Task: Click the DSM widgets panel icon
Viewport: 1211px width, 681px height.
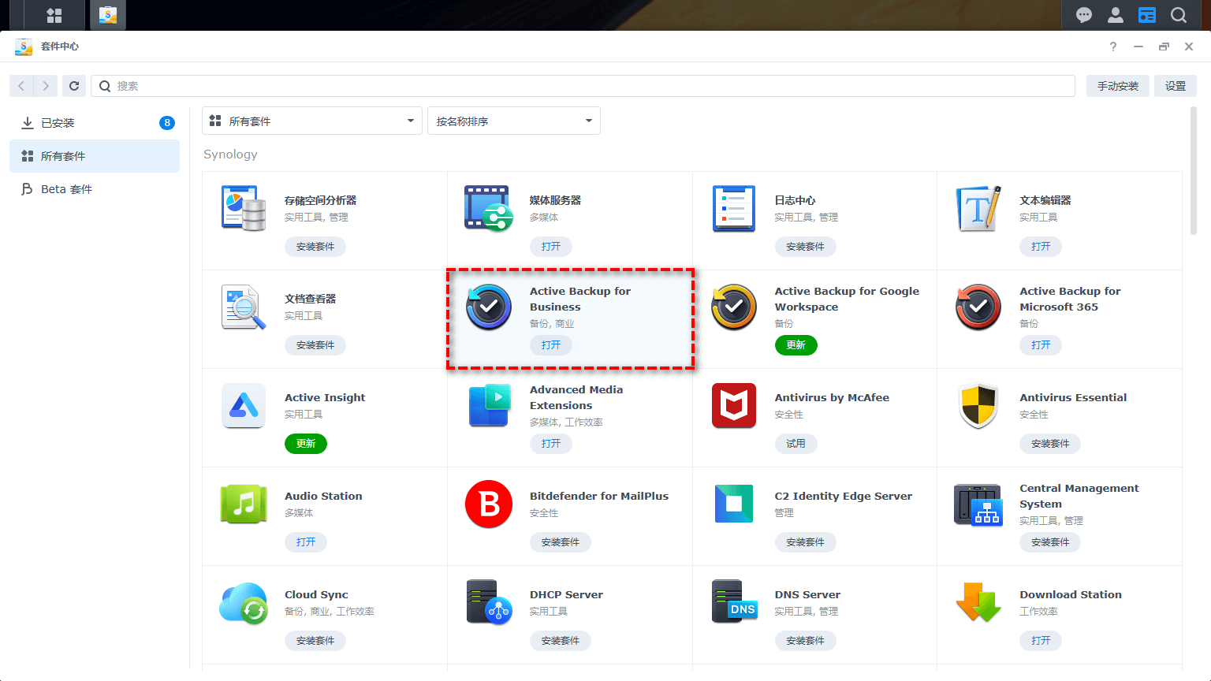Action: 54,15
